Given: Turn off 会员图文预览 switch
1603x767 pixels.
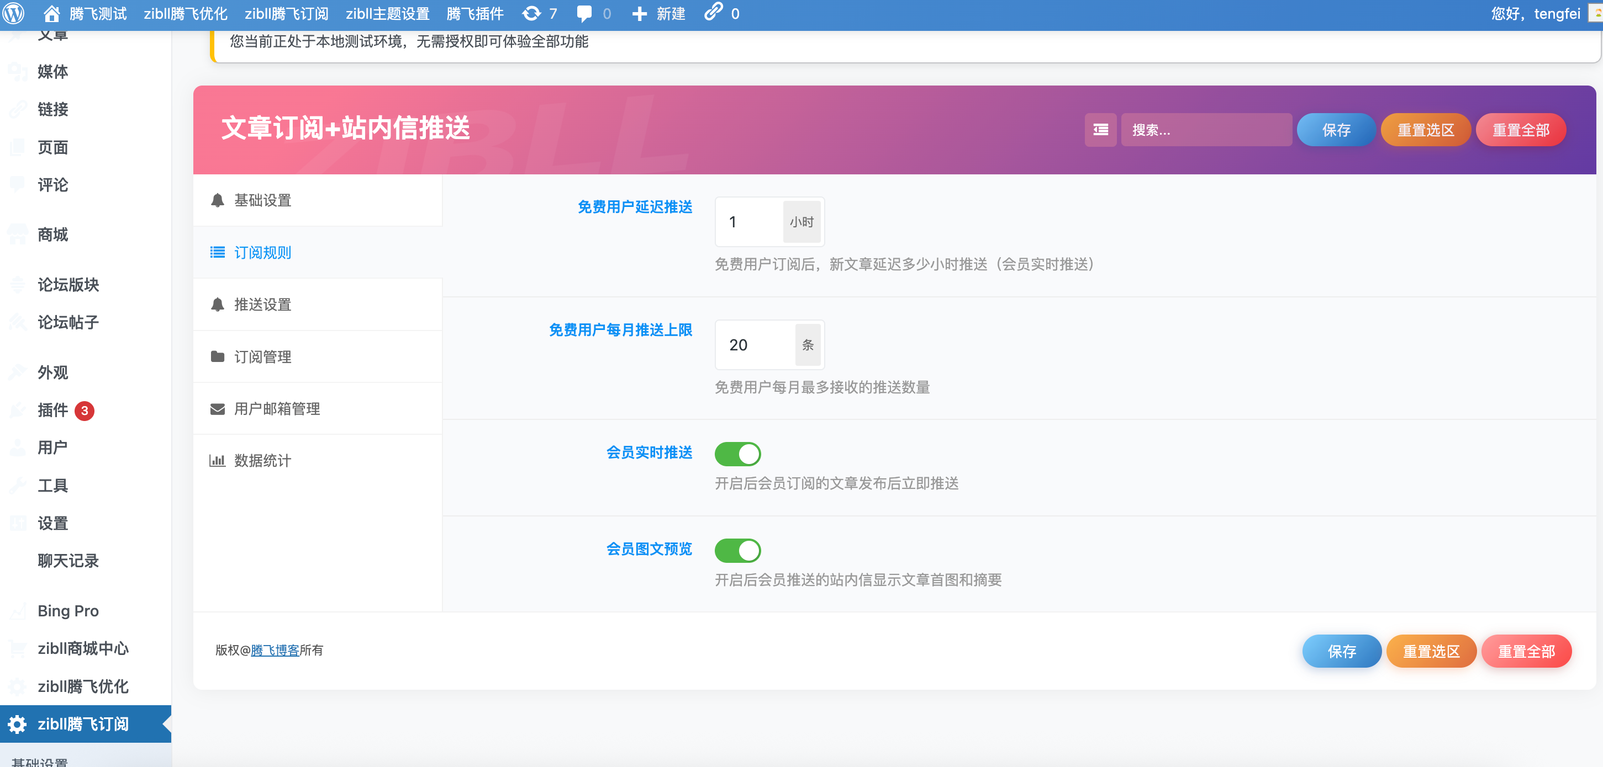Looking at the screenshot, I should [738, 550].
